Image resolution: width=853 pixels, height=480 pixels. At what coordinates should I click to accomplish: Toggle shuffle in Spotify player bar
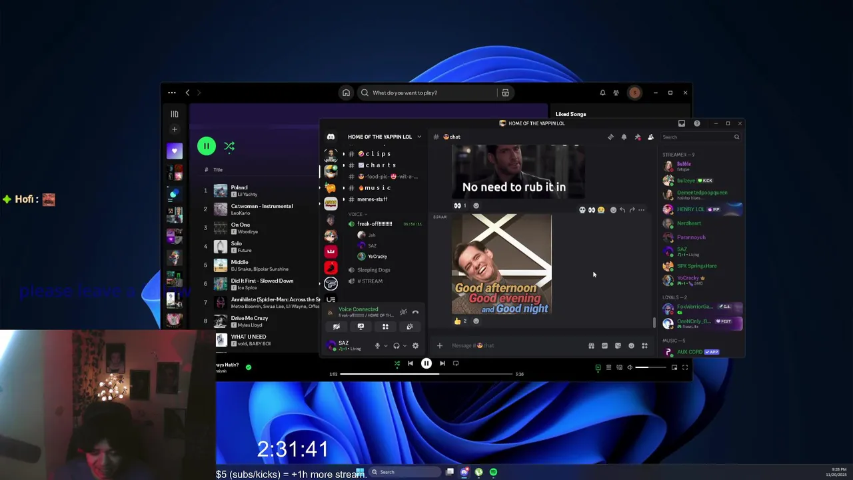397,363
